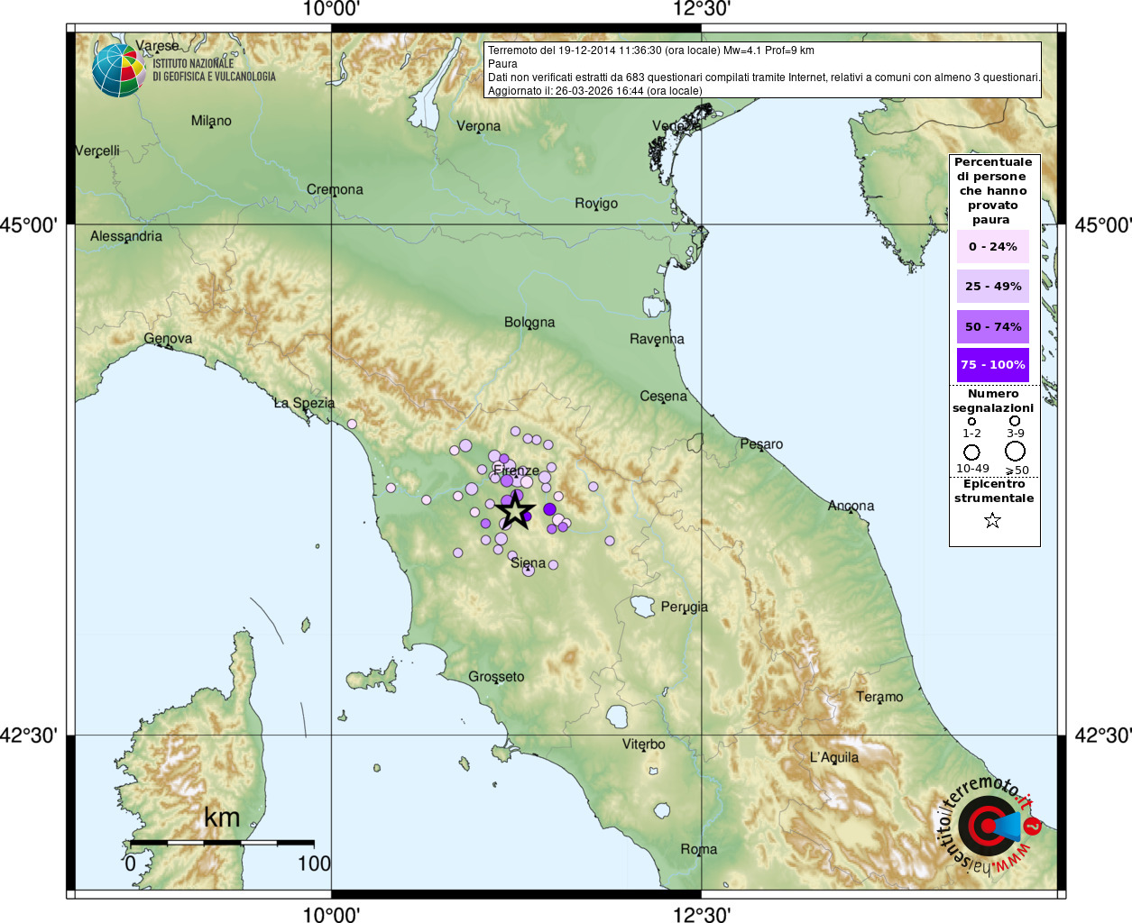Click the report circle near La Spezia

click(352, 424)
